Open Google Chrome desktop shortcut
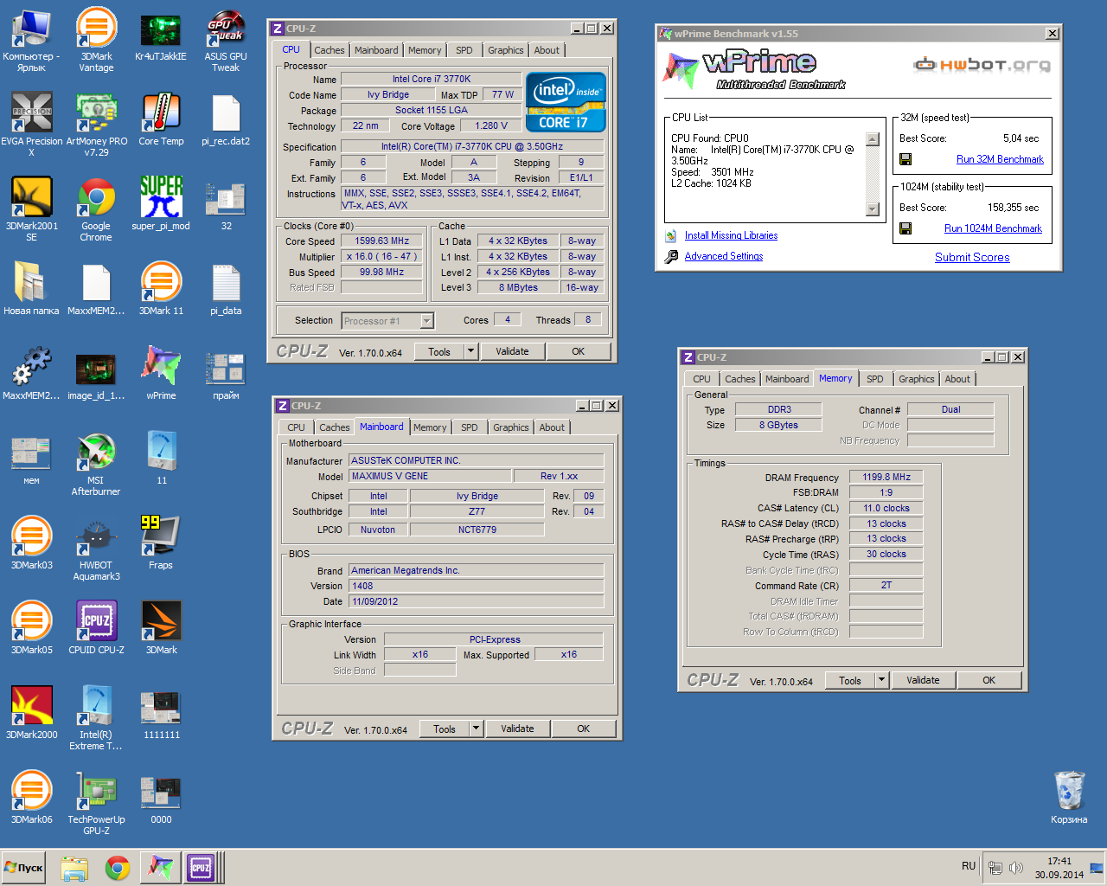The height and width of the screenshot is (886, 1107). (x=96, y=209)
